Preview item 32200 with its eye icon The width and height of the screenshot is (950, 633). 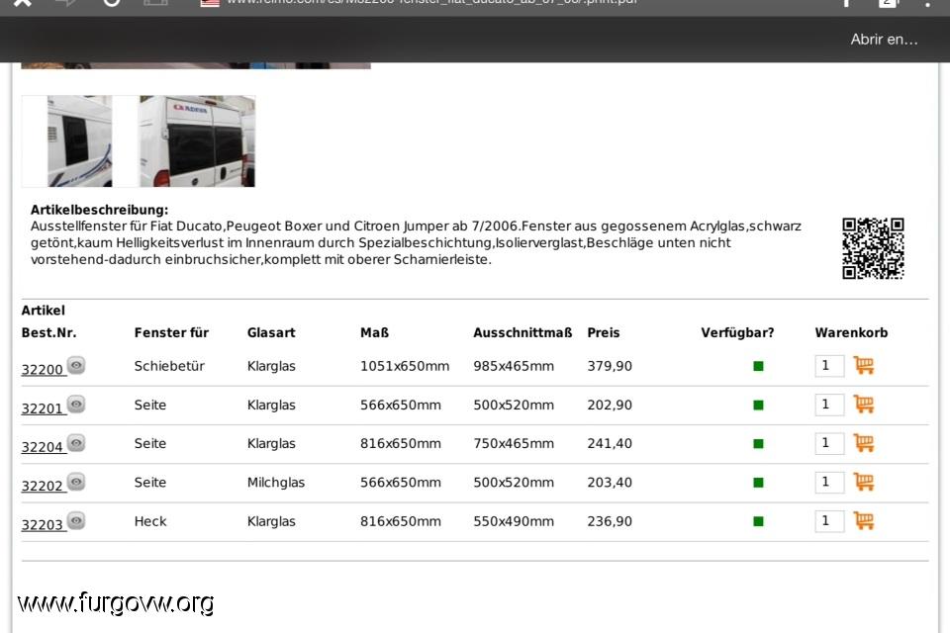[76, 365]
